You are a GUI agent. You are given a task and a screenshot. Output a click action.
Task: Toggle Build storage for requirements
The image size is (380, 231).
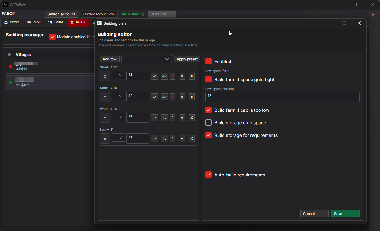209,135
